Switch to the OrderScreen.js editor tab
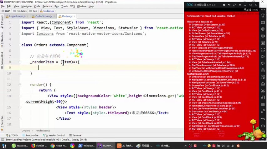The width and height of the screenshot is (267, 149). click(x=44, y=16)
